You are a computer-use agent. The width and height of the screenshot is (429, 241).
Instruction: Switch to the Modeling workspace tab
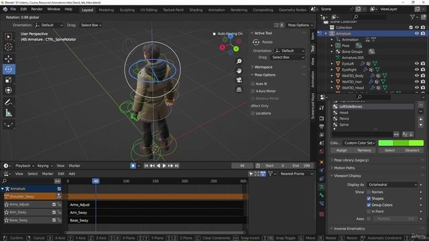(106, 10)
